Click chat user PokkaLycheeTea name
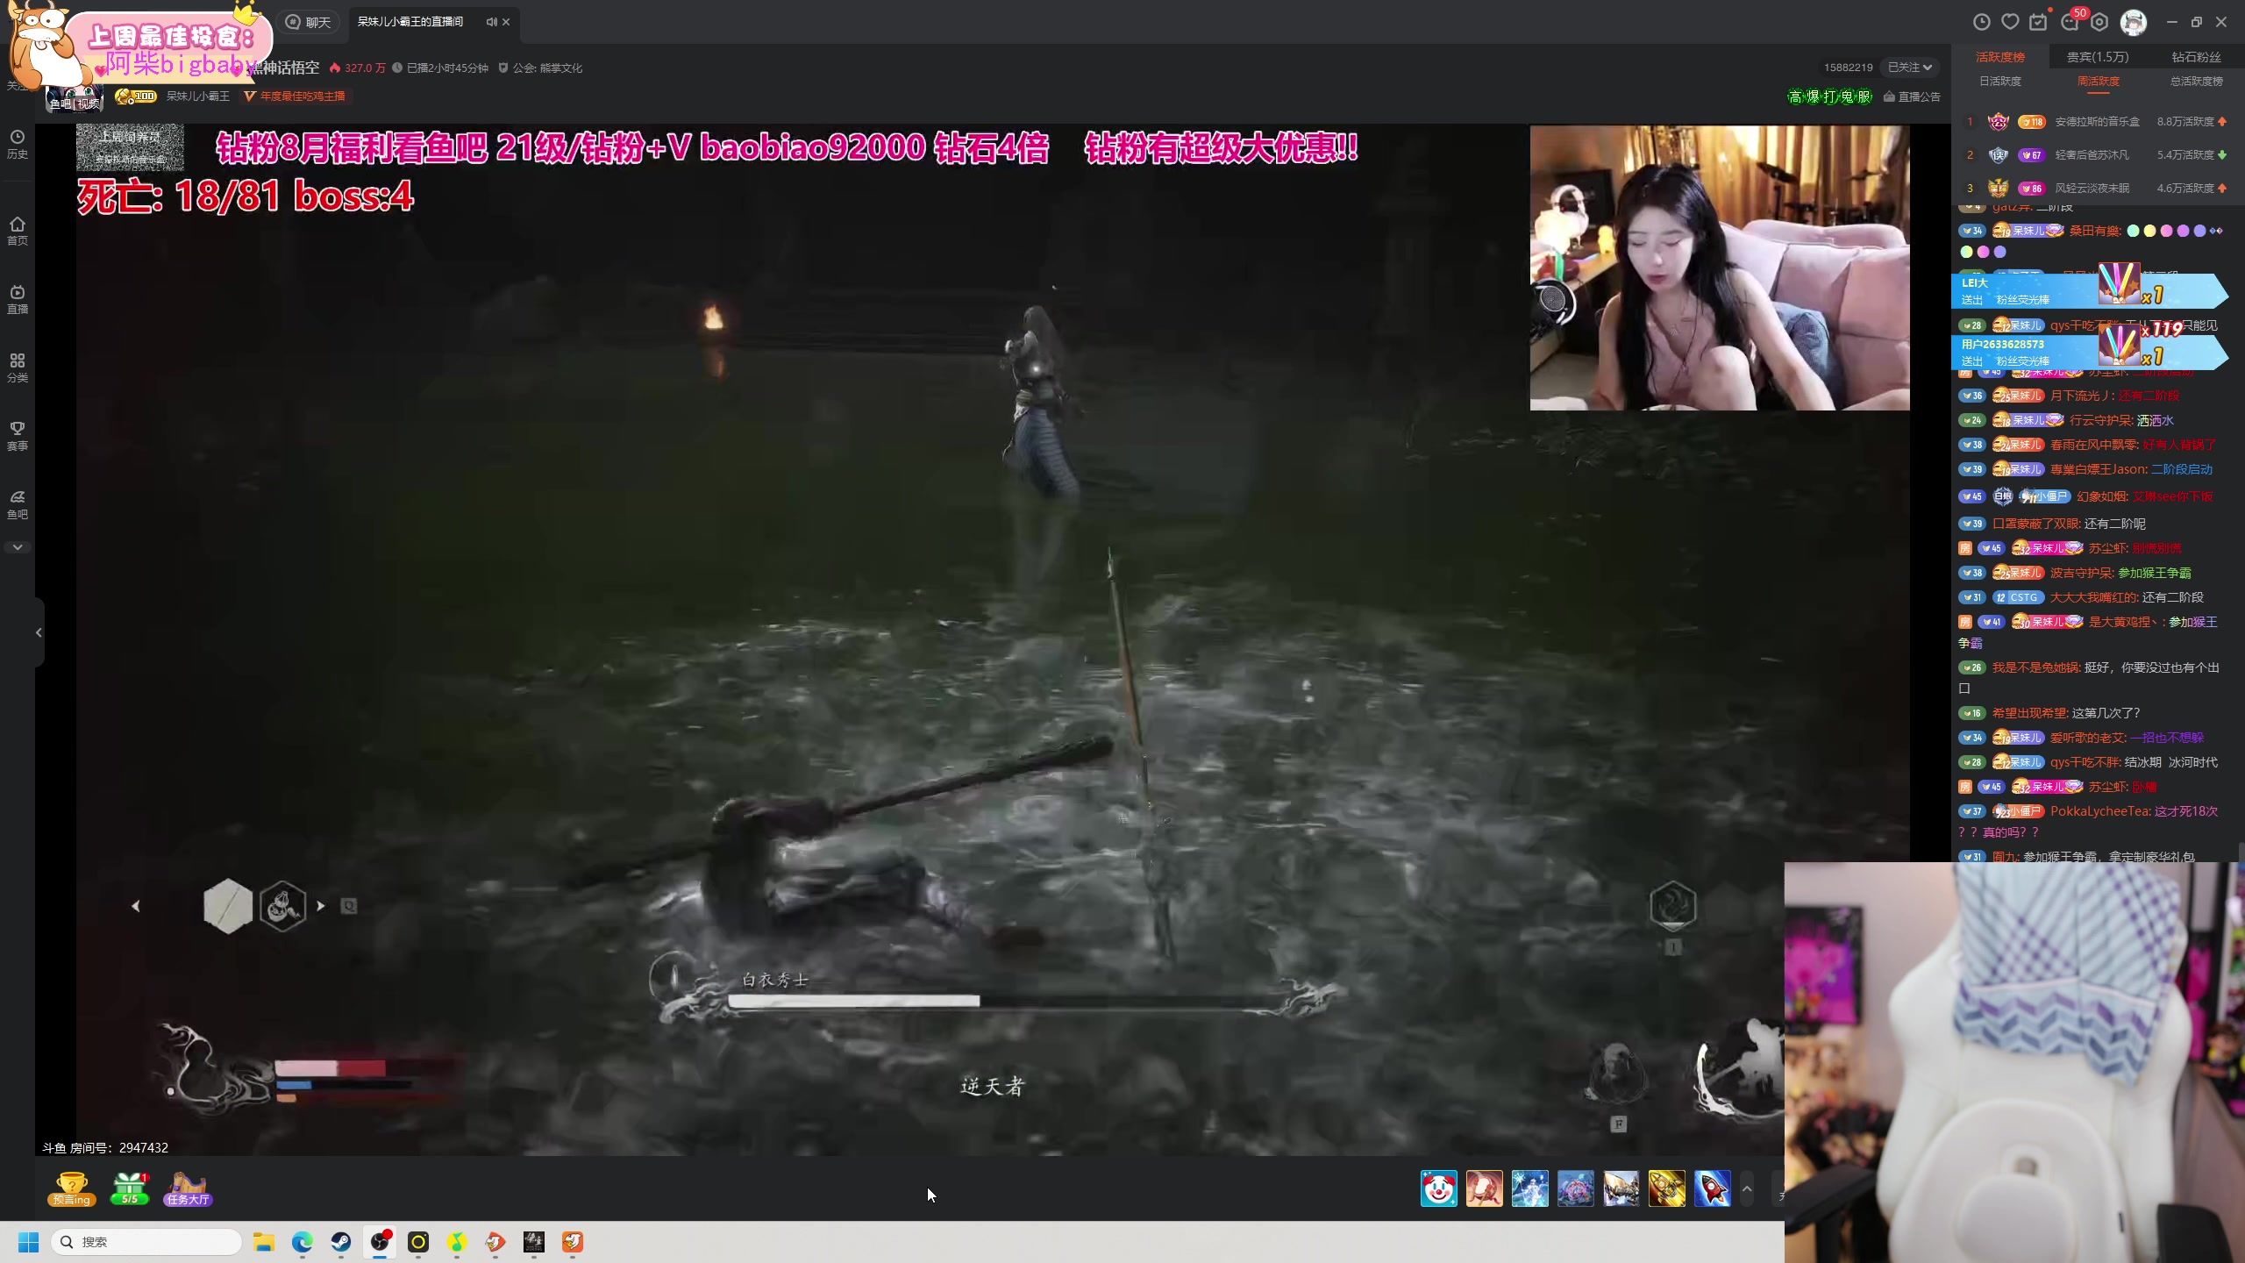2245x1263 pixels. click(2099, 811)
